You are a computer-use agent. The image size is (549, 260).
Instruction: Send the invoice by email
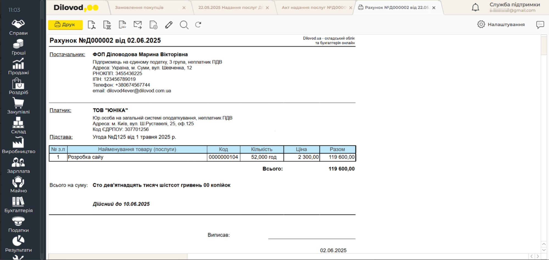(138, 25)
